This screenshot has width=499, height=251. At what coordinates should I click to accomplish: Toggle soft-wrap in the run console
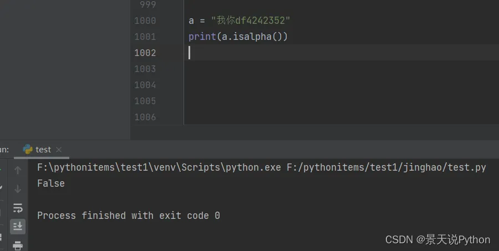[18, 208]
